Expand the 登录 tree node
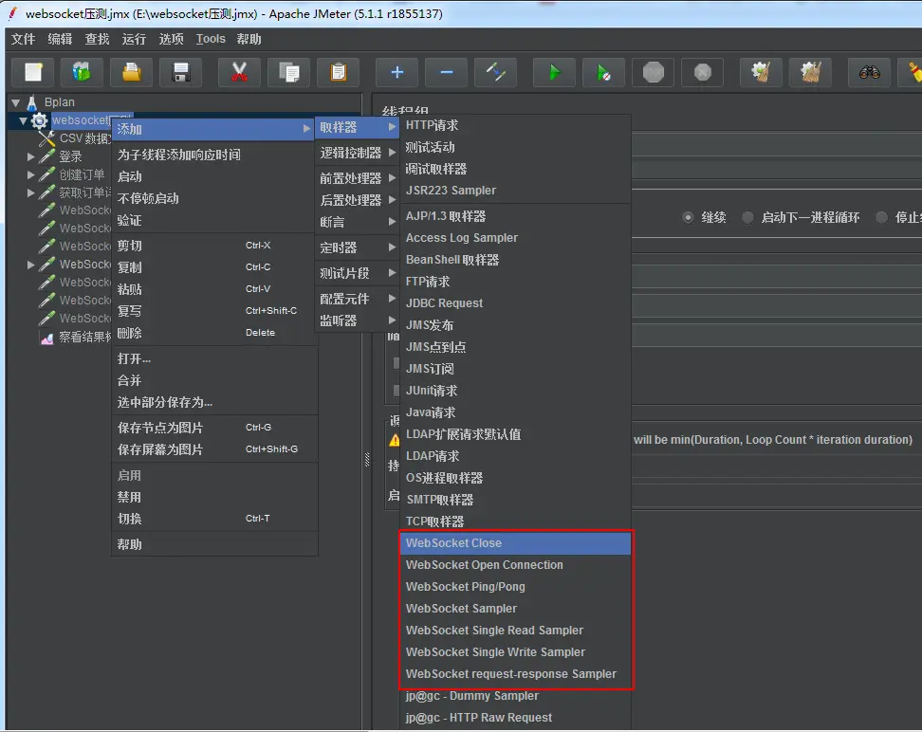The image size is (922, 732). [31, 157]
